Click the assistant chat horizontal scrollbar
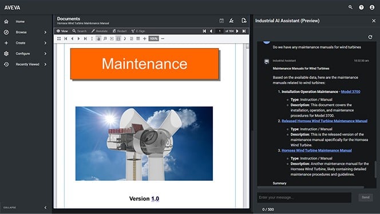Image resolution: width=380 pixels, height=214 pixels. click(x=311, y=187)
